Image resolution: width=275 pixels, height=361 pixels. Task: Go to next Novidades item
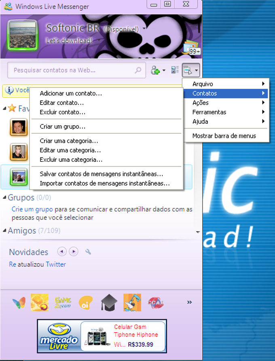pos(74,252)
